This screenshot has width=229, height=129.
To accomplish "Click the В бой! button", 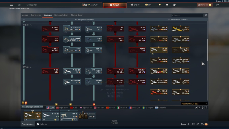I will point(115,5).
